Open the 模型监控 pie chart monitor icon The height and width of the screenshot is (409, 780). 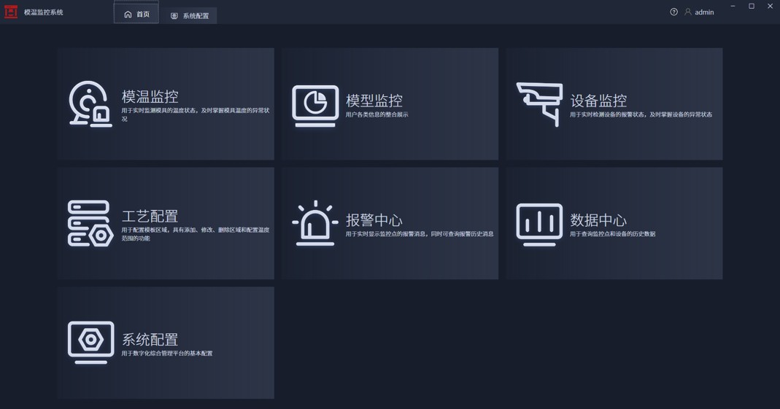point(315,106)
